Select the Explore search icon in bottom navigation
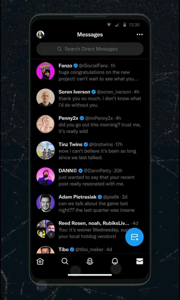Screen dimensions: 180x300 click(x=65, y=261)
